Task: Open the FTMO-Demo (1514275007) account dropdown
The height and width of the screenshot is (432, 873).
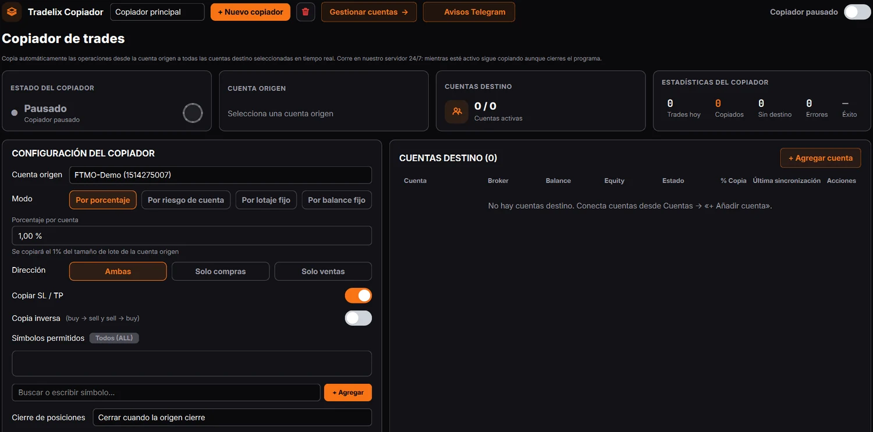Action: coord(221,175)
